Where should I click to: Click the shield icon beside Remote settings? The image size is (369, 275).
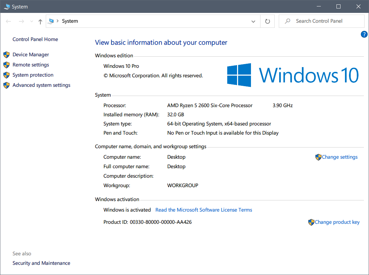(6, 65)
